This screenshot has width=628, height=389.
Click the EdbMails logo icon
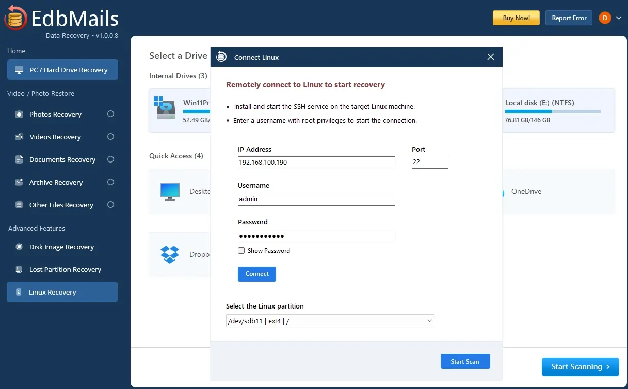pos(15,18)
